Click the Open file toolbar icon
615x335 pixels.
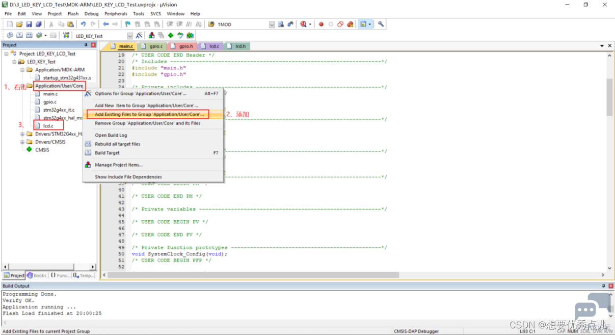pyautogui.click(x=19, y=24)
